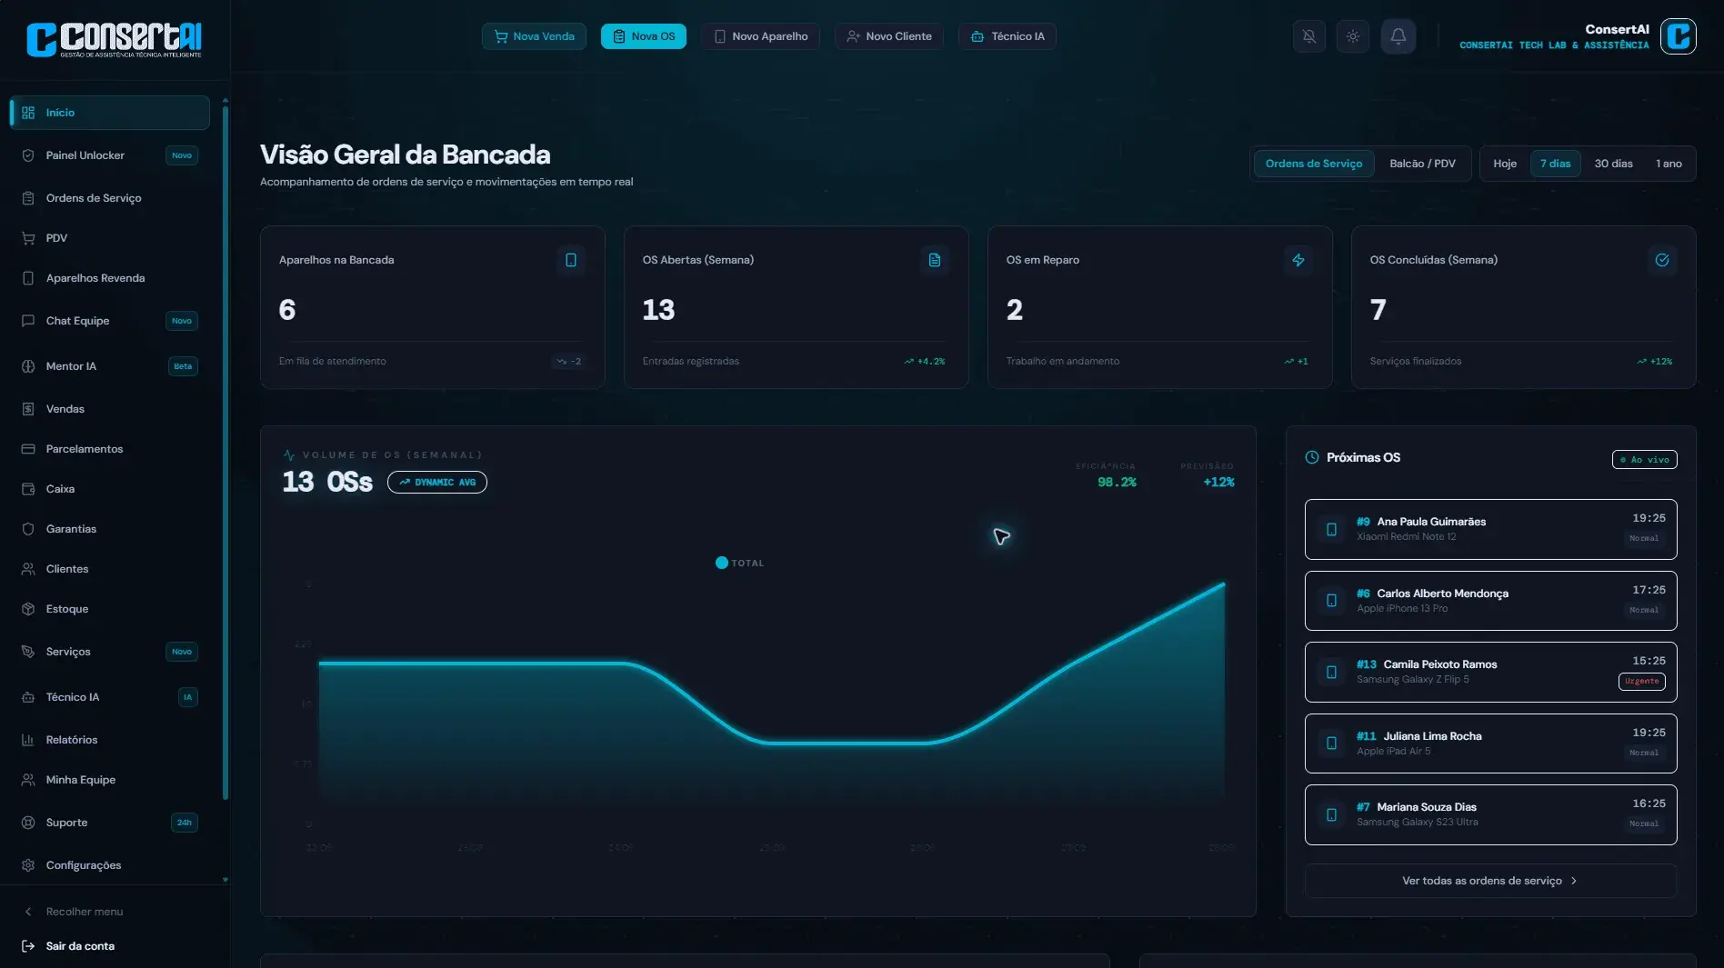Click Sair da conta logout link

(68, 946)
